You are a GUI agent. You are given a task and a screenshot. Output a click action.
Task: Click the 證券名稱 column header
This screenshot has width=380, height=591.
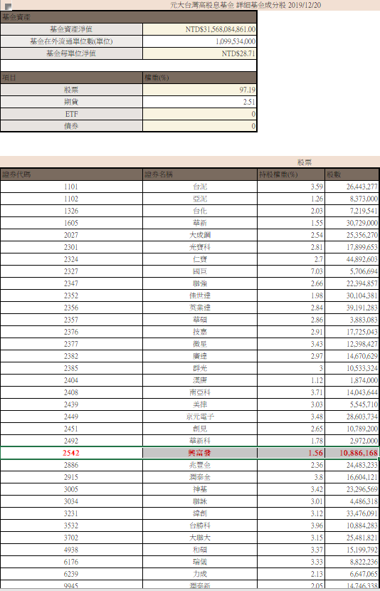coord(200,174)
